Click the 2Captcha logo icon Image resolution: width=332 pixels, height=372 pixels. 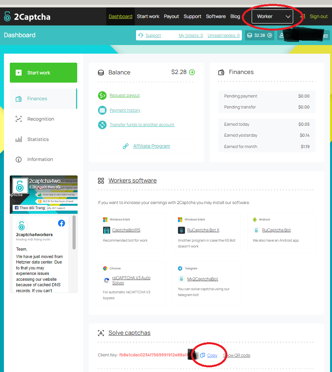pyautogui.click(x=7, y=16)
